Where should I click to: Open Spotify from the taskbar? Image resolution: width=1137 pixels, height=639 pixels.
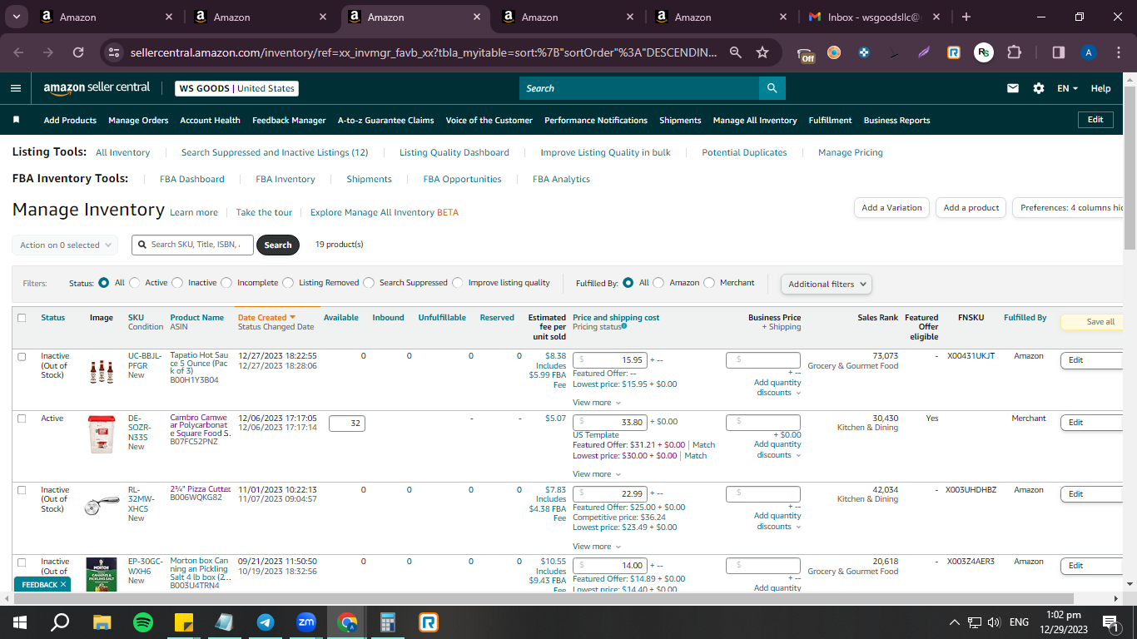pyautogui.click(x=143, y=622)
